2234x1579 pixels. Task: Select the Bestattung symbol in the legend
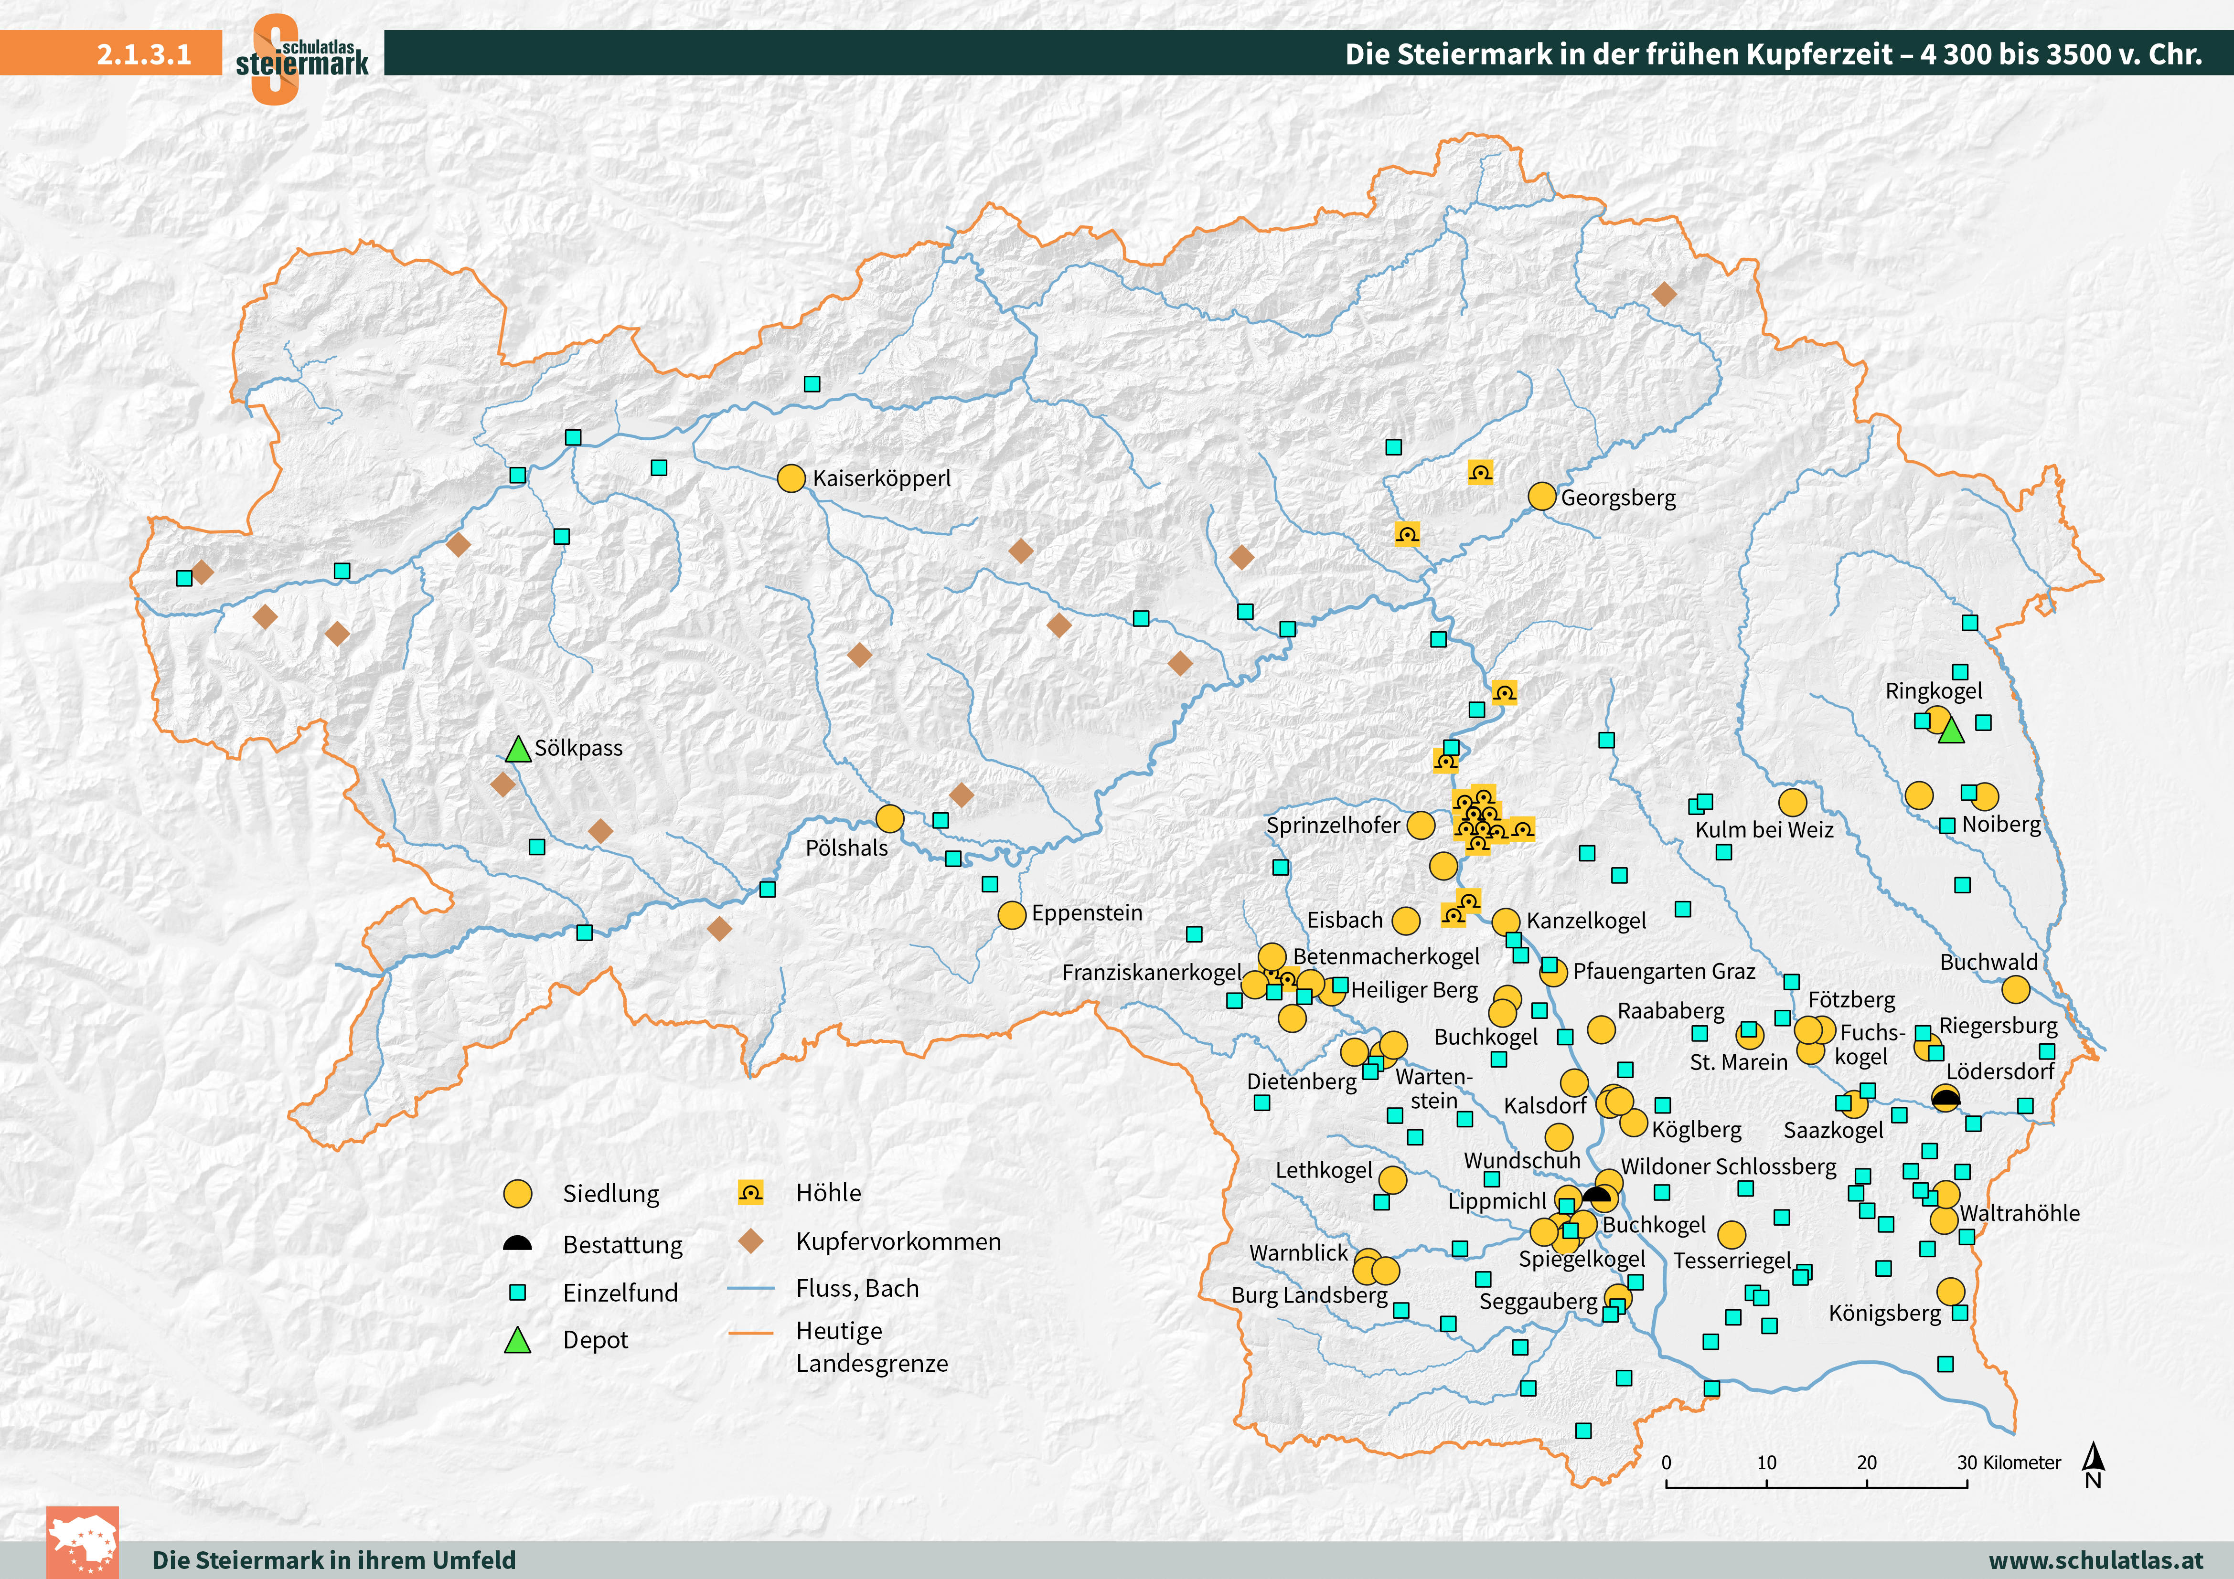tap(518, 1244)
